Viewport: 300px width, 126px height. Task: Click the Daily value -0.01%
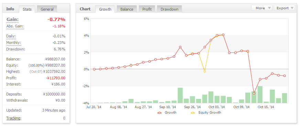pos(59,36)
